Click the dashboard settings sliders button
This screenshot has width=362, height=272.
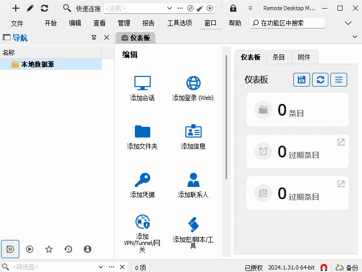pos(339,79)
